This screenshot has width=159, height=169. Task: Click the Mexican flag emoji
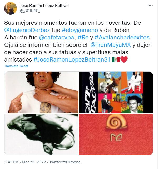pyautogui.click(x=116, y=59)
